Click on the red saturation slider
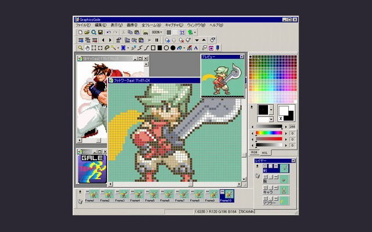The width and height of the screenshot is (372, 232). (x=269, y=139)
